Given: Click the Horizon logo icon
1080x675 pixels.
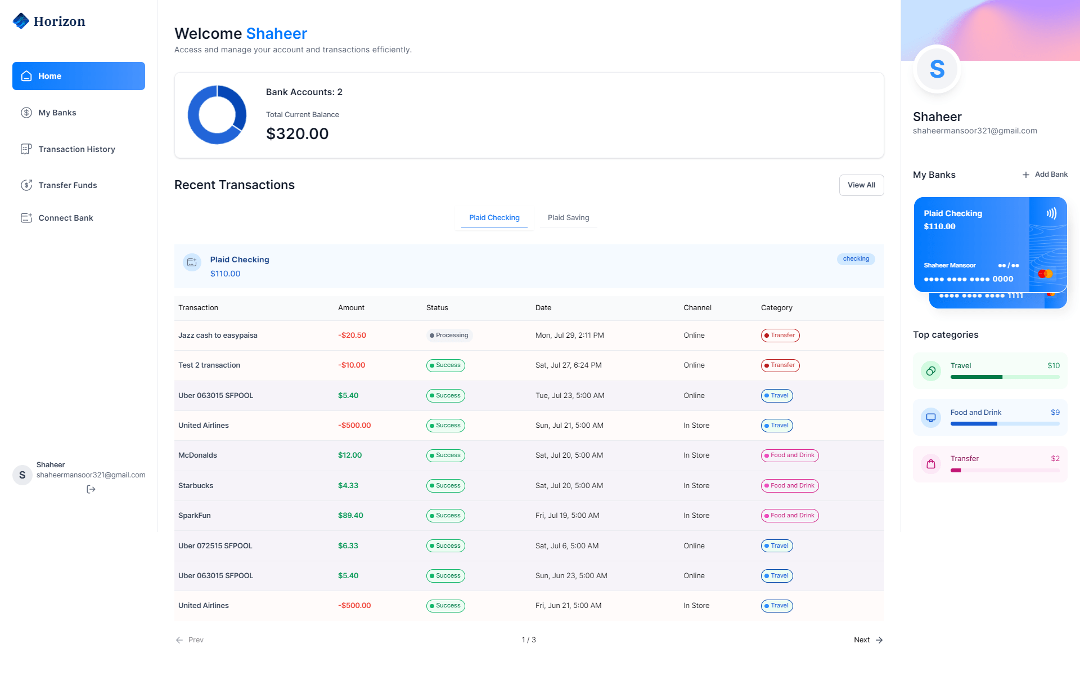Looking at the screenshot, I should tap(21, 21).
